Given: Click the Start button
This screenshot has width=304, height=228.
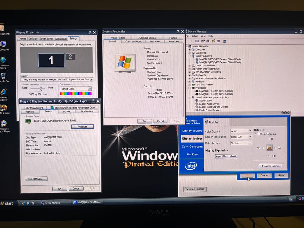Looking at the screenshot, I should pyautogui.click(x=7, y=203).
